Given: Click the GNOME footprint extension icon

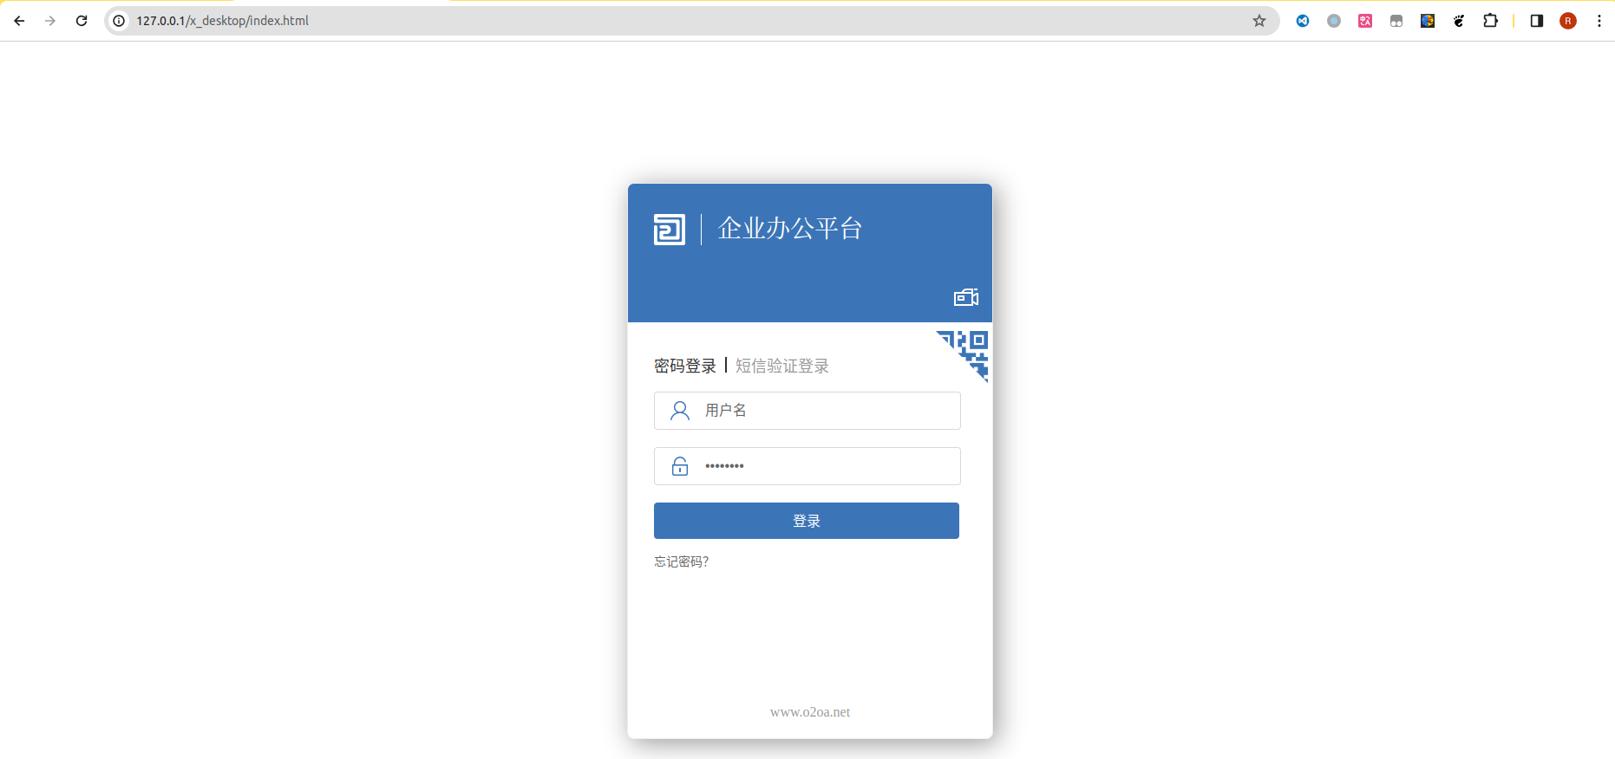Looking at the screenshot, I should coord(1458,21).
